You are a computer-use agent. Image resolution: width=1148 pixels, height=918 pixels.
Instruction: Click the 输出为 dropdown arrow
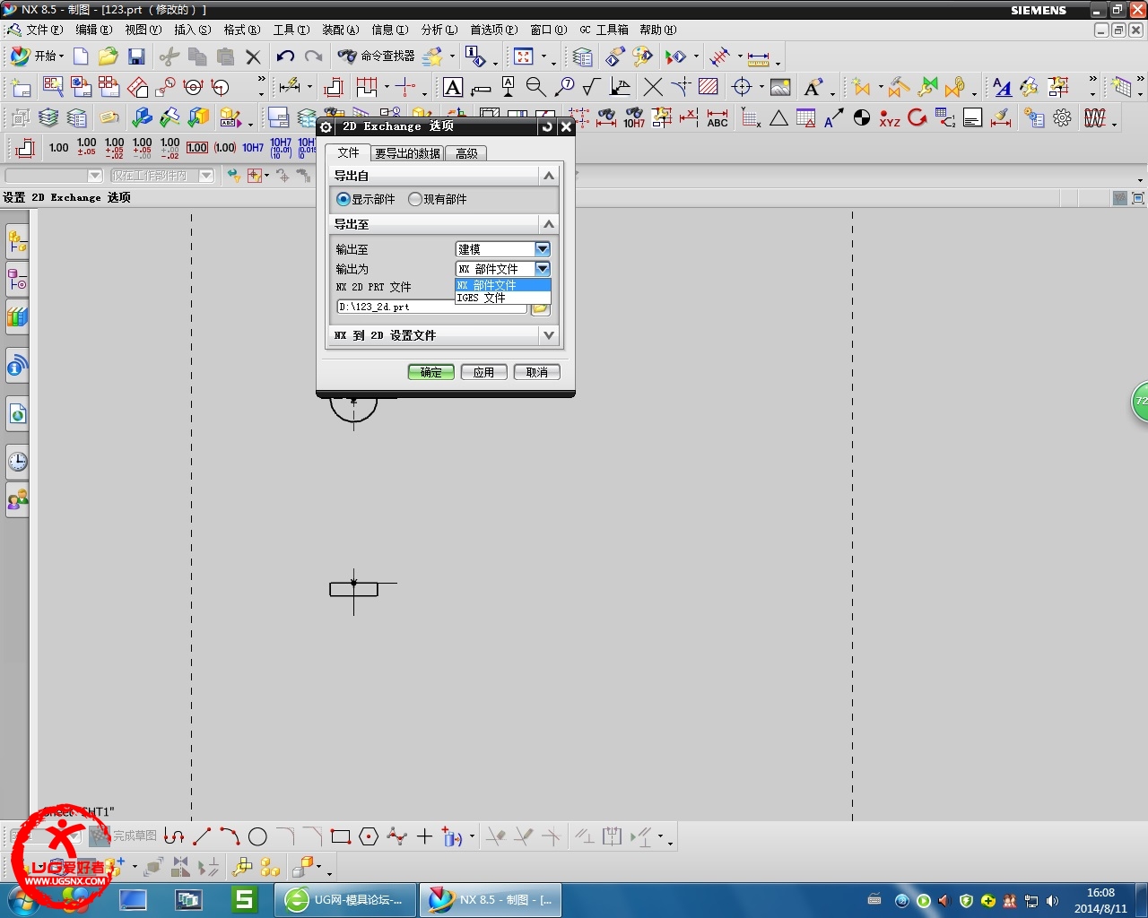tap(543, 269)
